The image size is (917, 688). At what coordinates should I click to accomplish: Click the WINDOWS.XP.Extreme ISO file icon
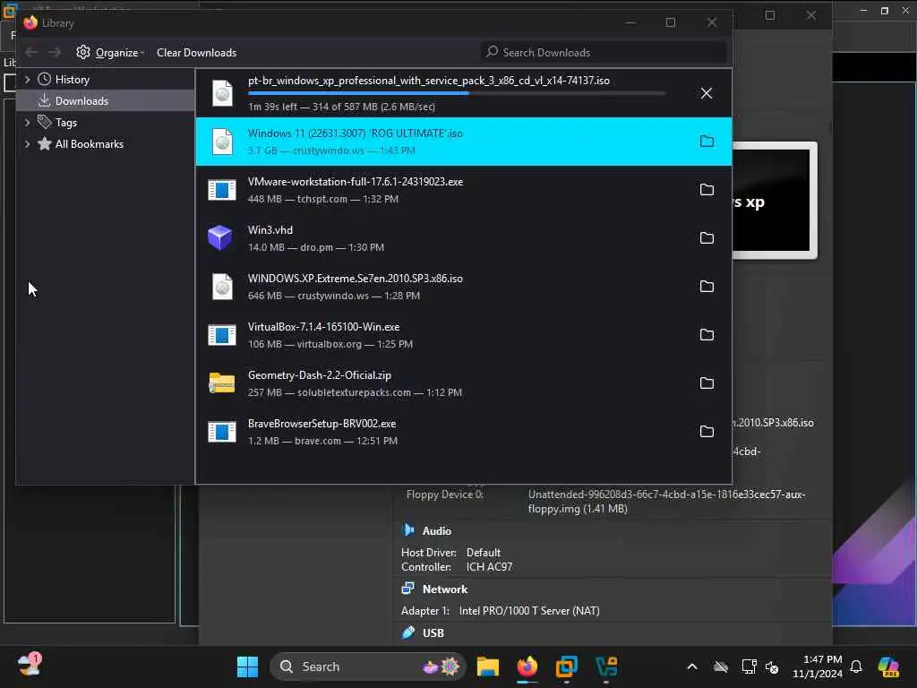(222, 287)
